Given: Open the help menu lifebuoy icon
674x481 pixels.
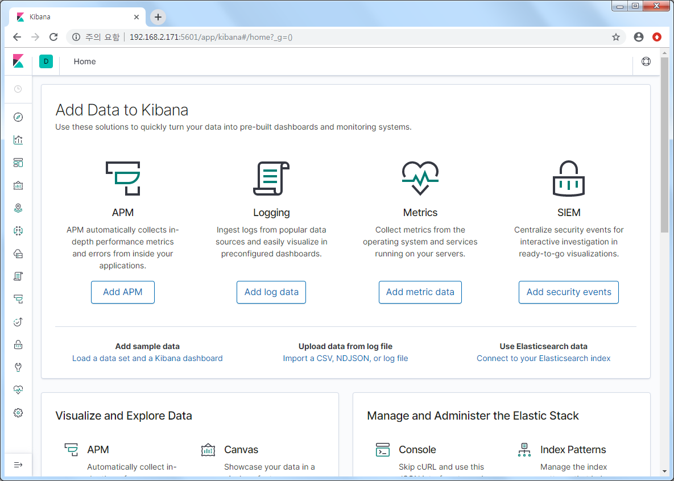Looking at the screenshot, I should [646, 61].
